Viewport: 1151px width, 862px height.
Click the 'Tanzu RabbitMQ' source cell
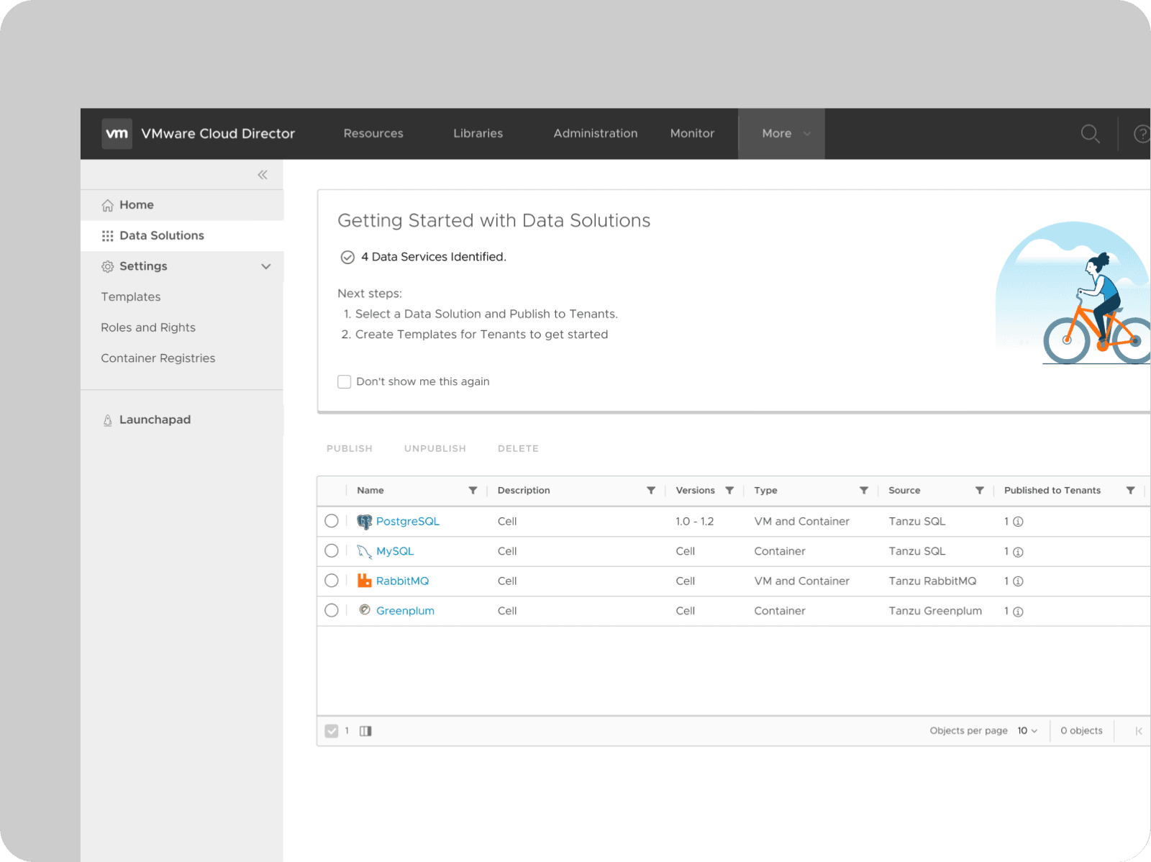pos(932,581)
